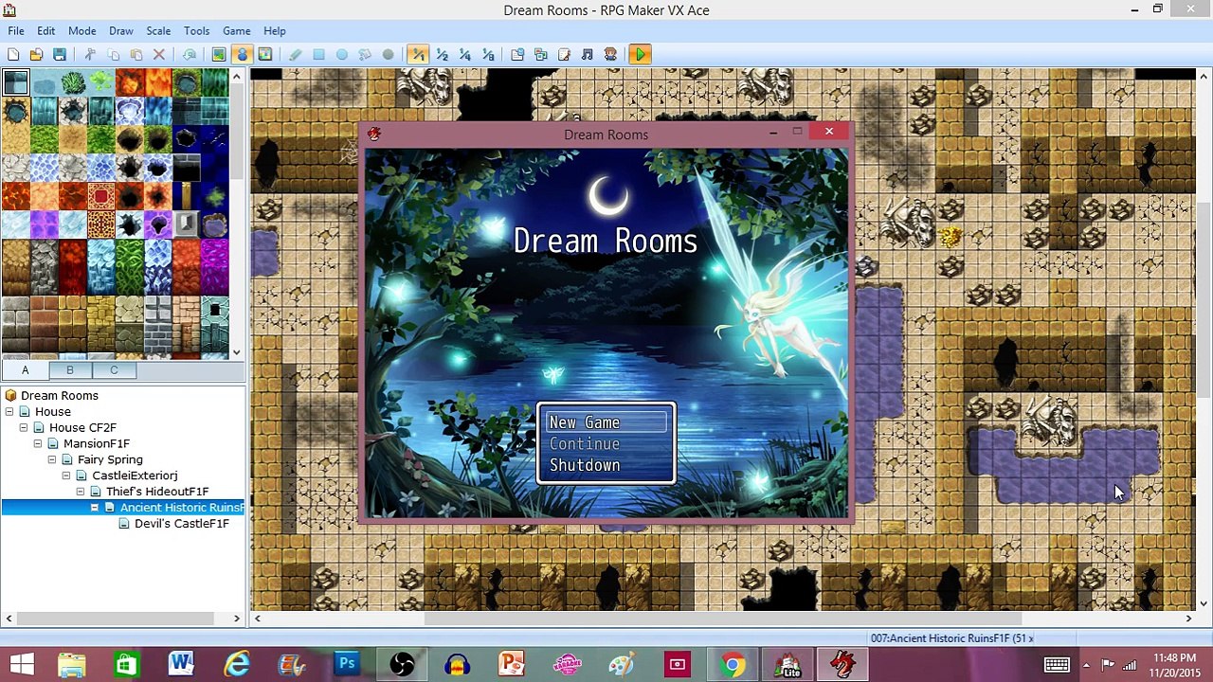
Task: Open File Explorer from the taskbar
Action: (x=71, y=664)
